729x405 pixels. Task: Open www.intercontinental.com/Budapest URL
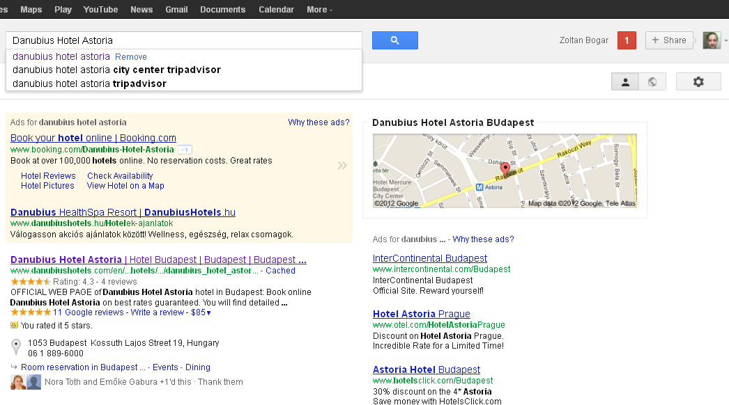441,269
